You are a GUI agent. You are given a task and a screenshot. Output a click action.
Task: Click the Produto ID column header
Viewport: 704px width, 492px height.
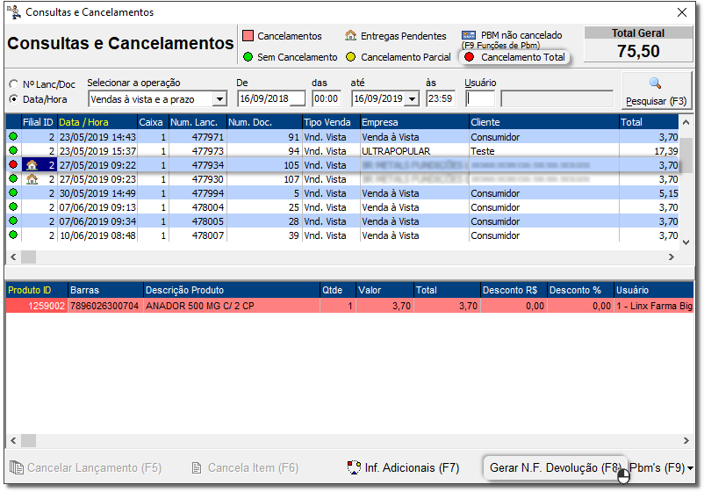(x=36, y=290)
